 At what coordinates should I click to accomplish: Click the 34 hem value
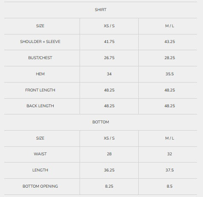tap(109, 74)
